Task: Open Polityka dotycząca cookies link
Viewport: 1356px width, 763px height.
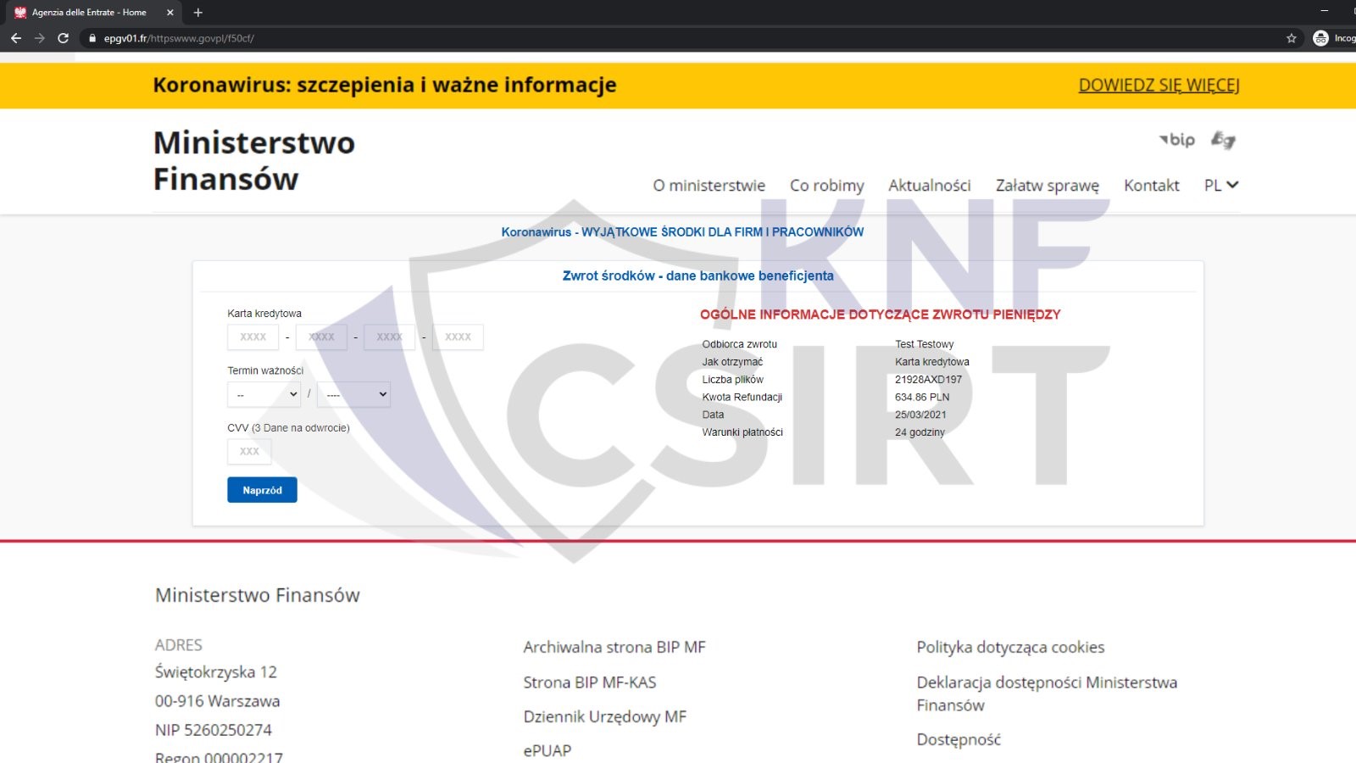Action: tap(1010, 647)
